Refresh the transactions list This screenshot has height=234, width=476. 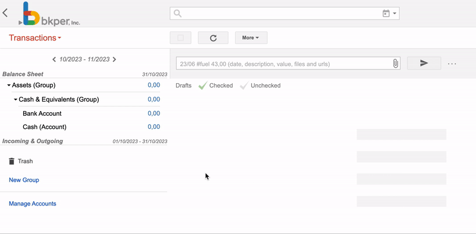(x=213, y=38)
